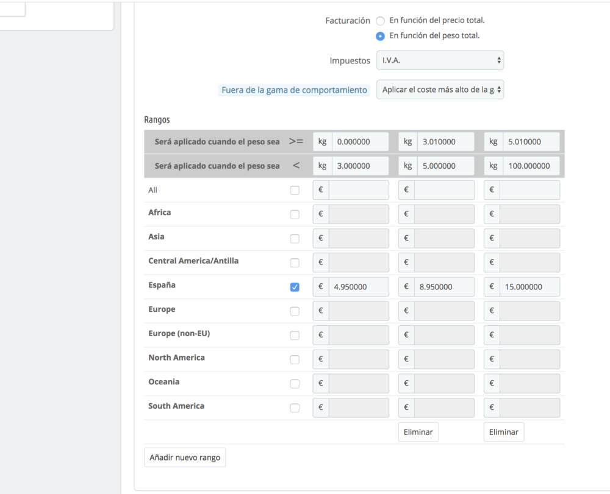Click Eliminar under second range column

418,432
